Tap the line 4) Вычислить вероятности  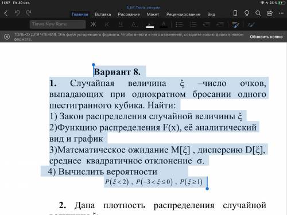point(103,171)
